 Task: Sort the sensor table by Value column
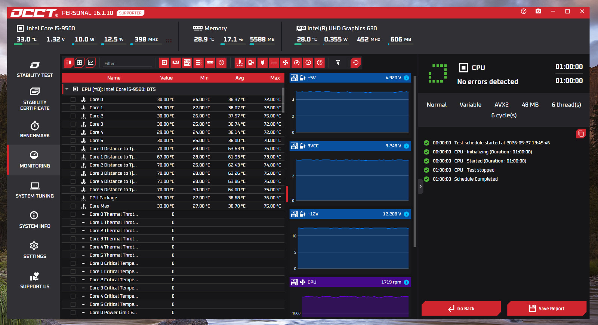(166, 78)
